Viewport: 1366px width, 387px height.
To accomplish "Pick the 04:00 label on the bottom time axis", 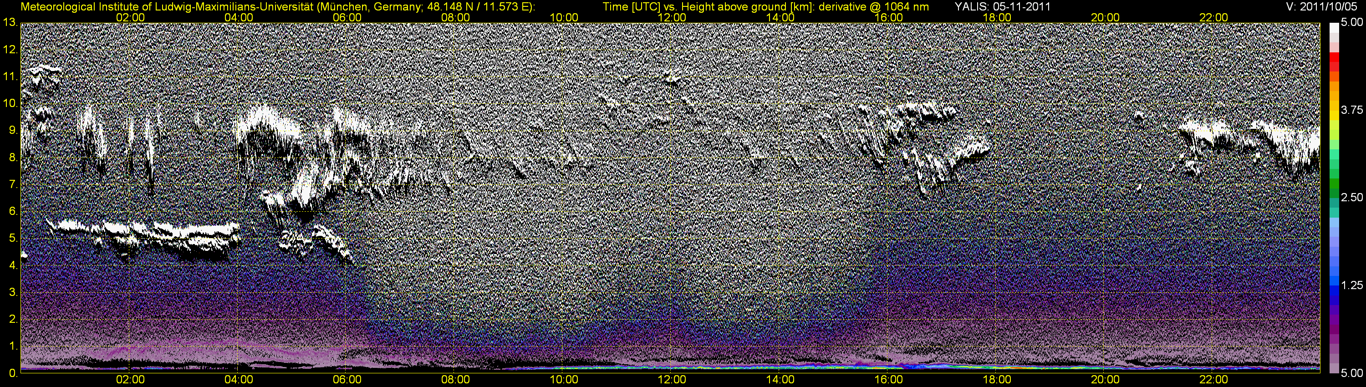I will 239,380.
